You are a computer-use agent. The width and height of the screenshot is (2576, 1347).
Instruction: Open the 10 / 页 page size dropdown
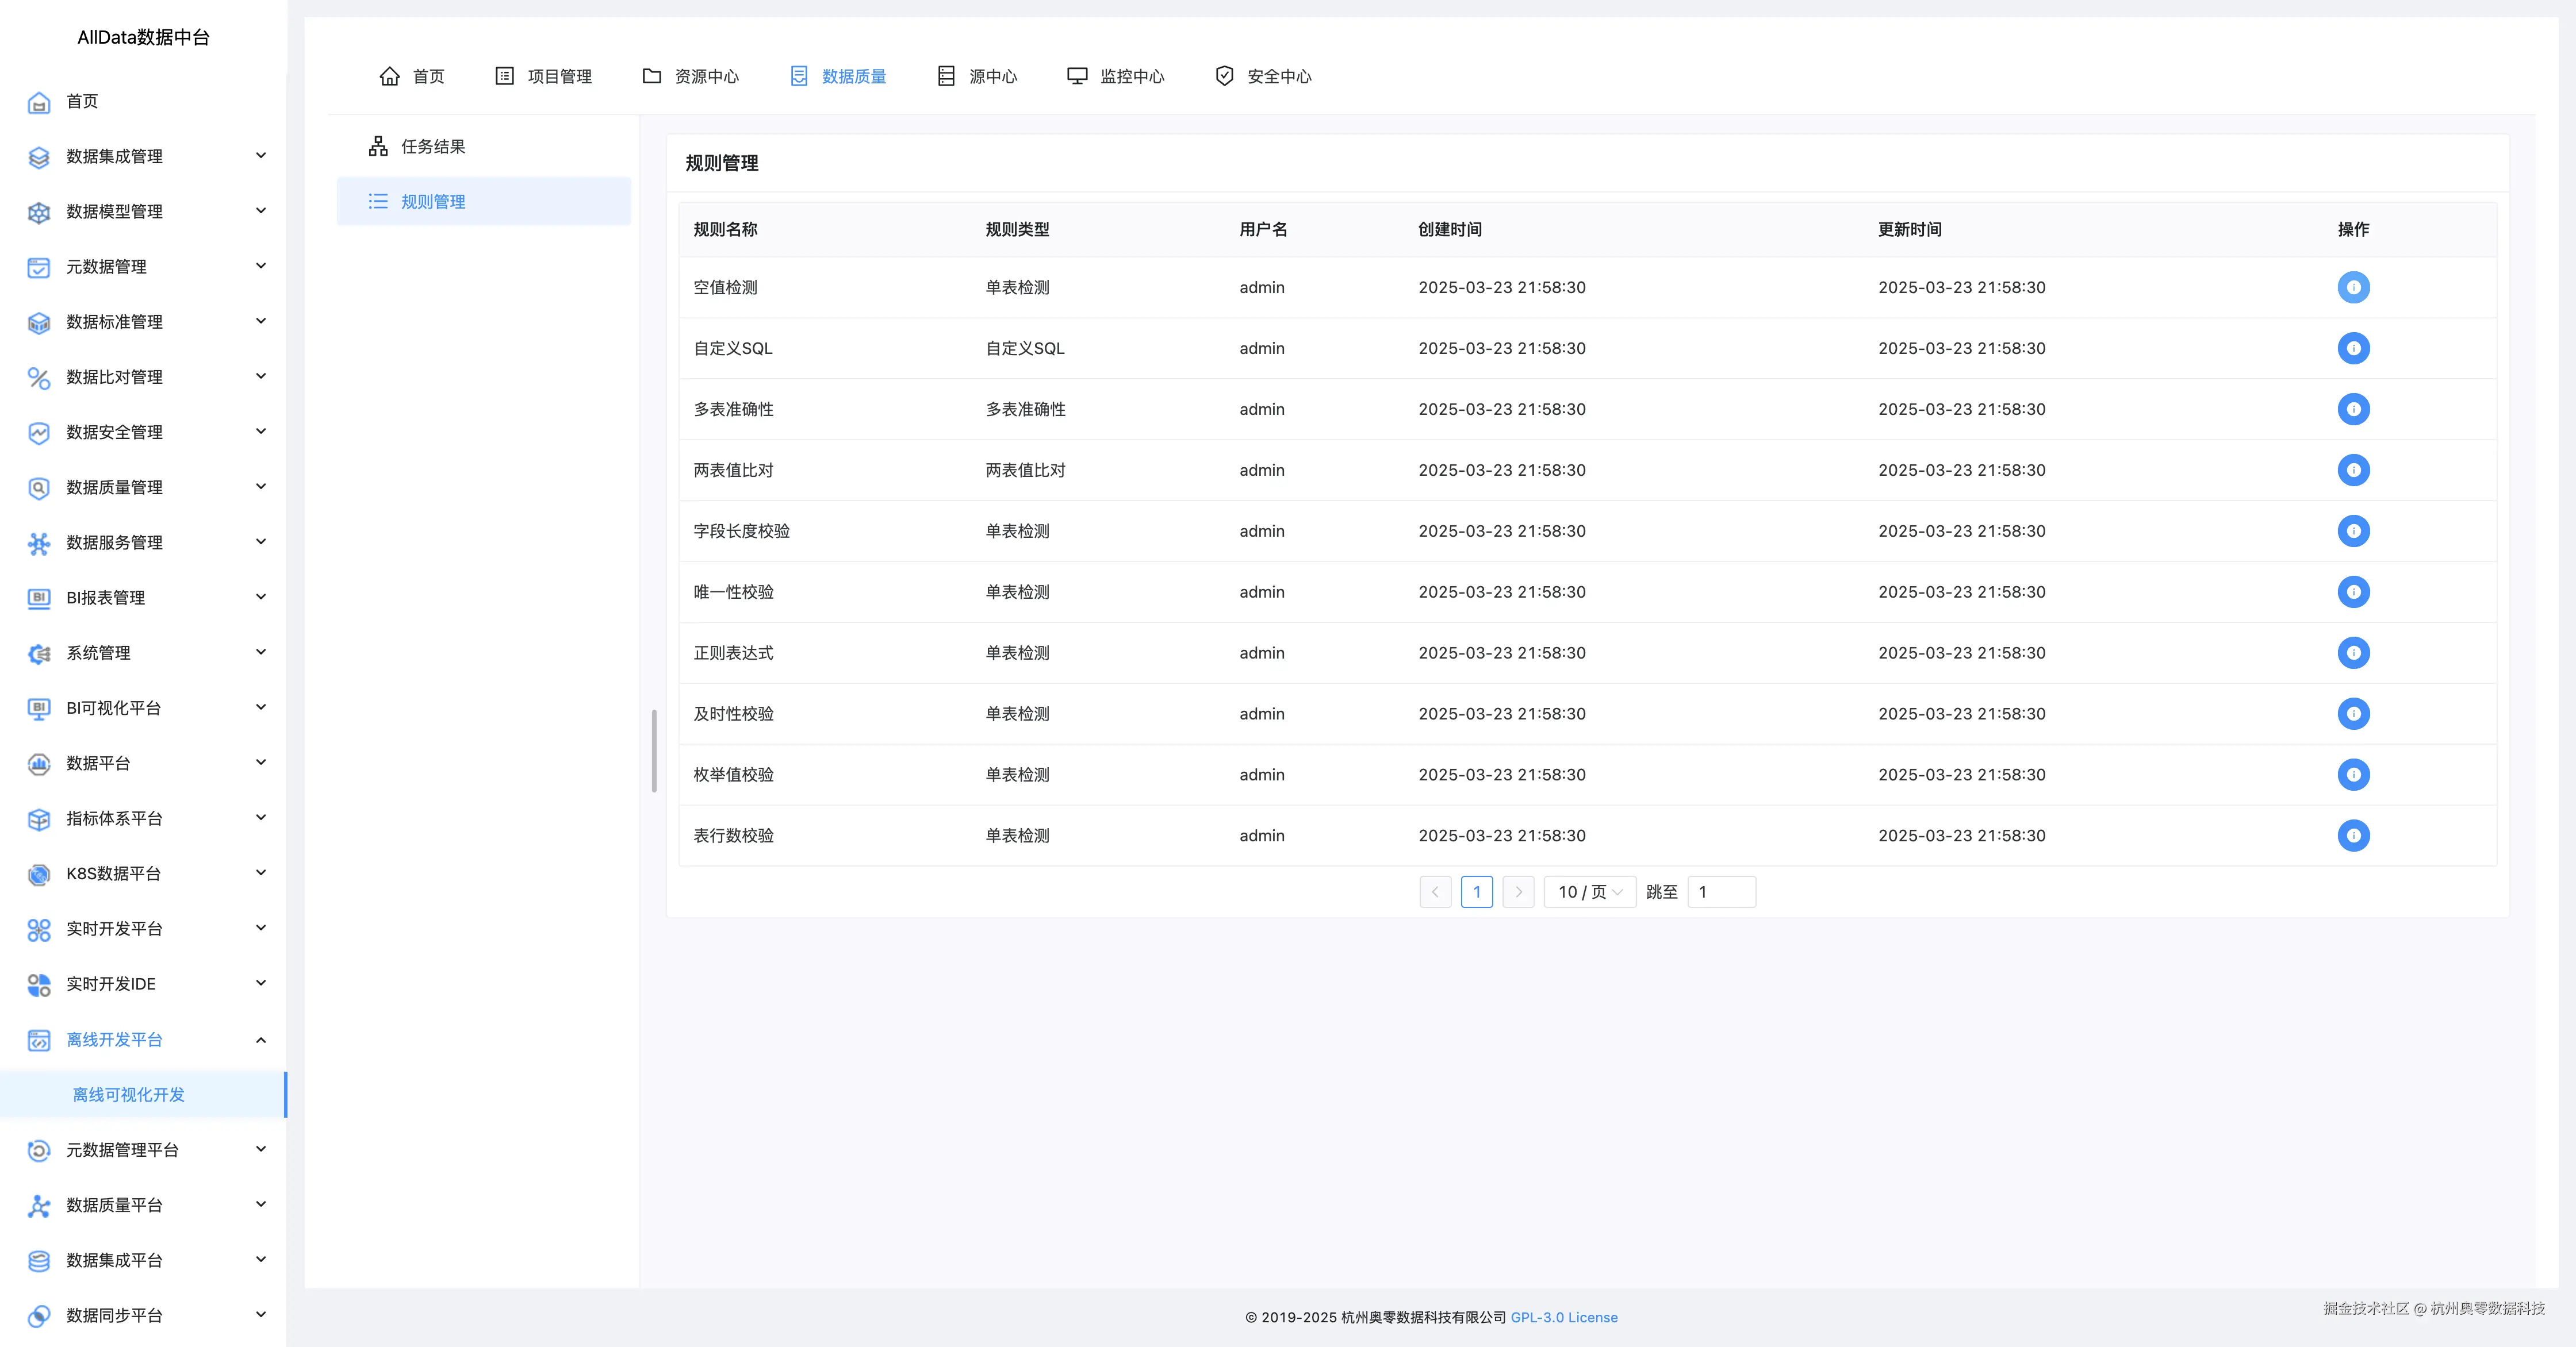[1589, 892]
